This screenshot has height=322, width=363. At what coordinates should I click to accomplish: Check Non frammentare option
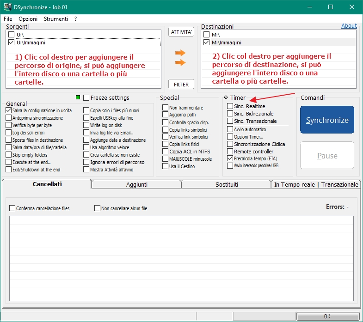(x=165, y=107)
